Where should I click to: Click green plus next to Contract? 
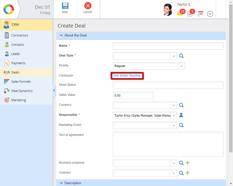pyautogui.click(x=188, y=173)
